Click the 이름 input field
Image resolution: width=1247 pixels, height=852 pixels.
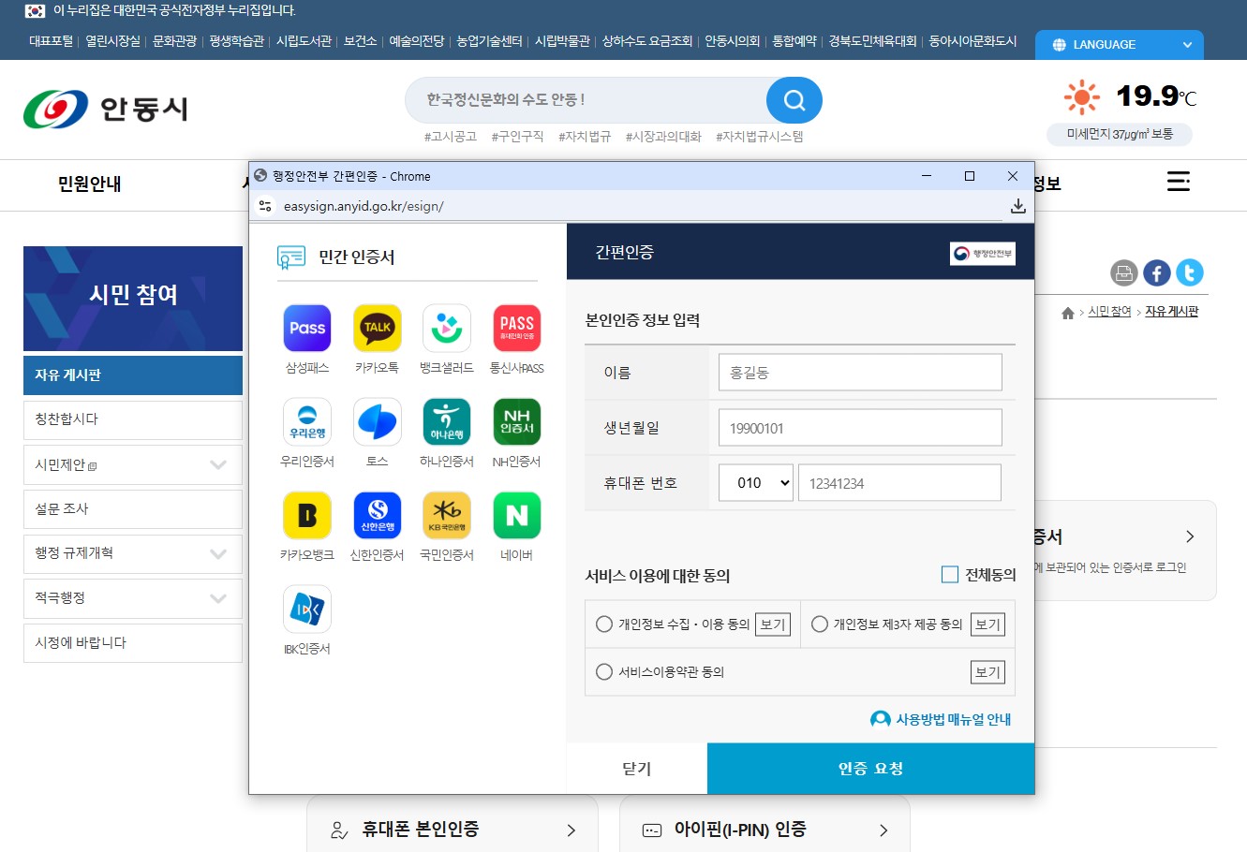click(860, 373)
